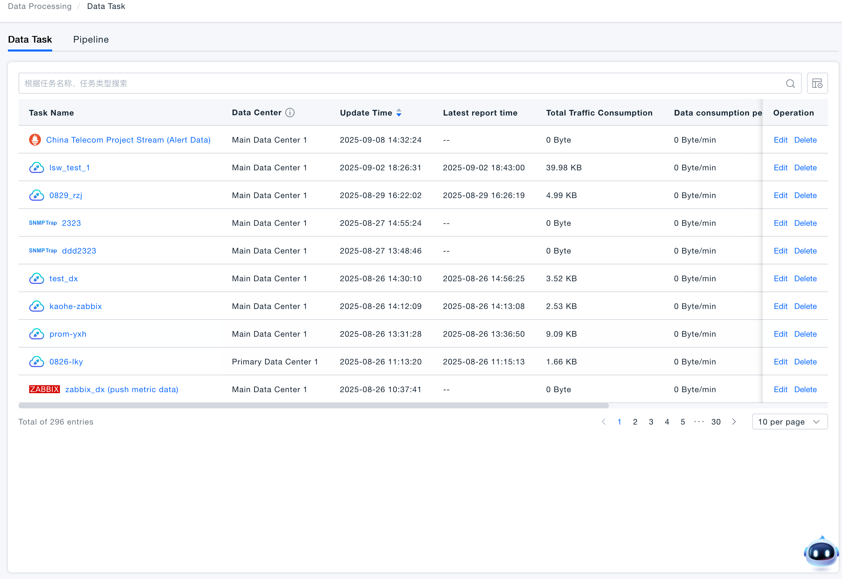The height and width of the screenshot is (579, 842).
Task: Click the cloud icon beside kaohe-zabbix
Action: tap(36, 306)
